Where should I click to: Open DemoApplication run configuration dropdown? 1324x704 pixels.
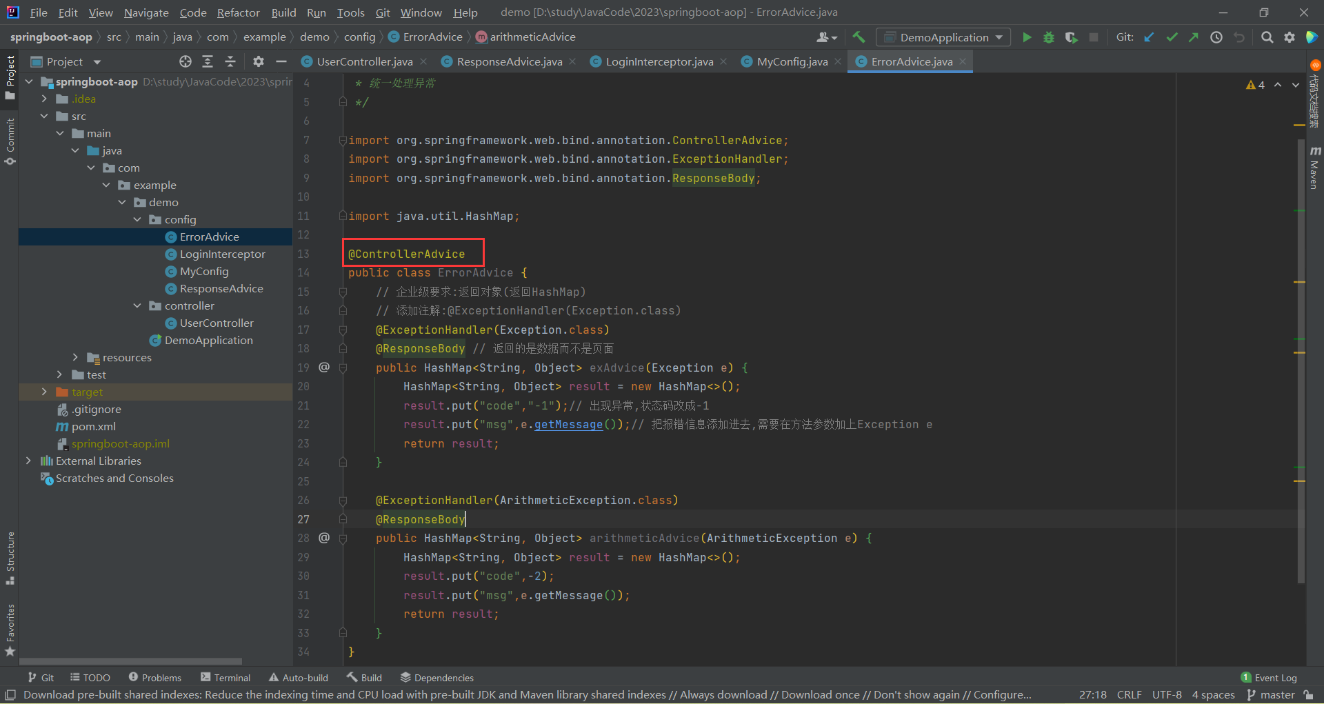tap(943, 37)
